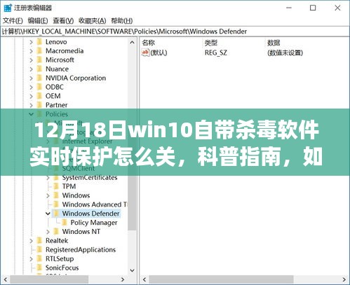350x285 pixels.
Task: Open the 查看(V) menu
Action: (x=63, y=21)
